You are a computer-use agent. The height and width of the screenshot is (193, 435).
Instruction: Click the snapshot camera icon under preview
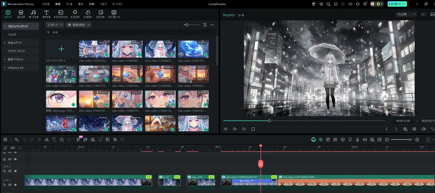coord(414,129)
